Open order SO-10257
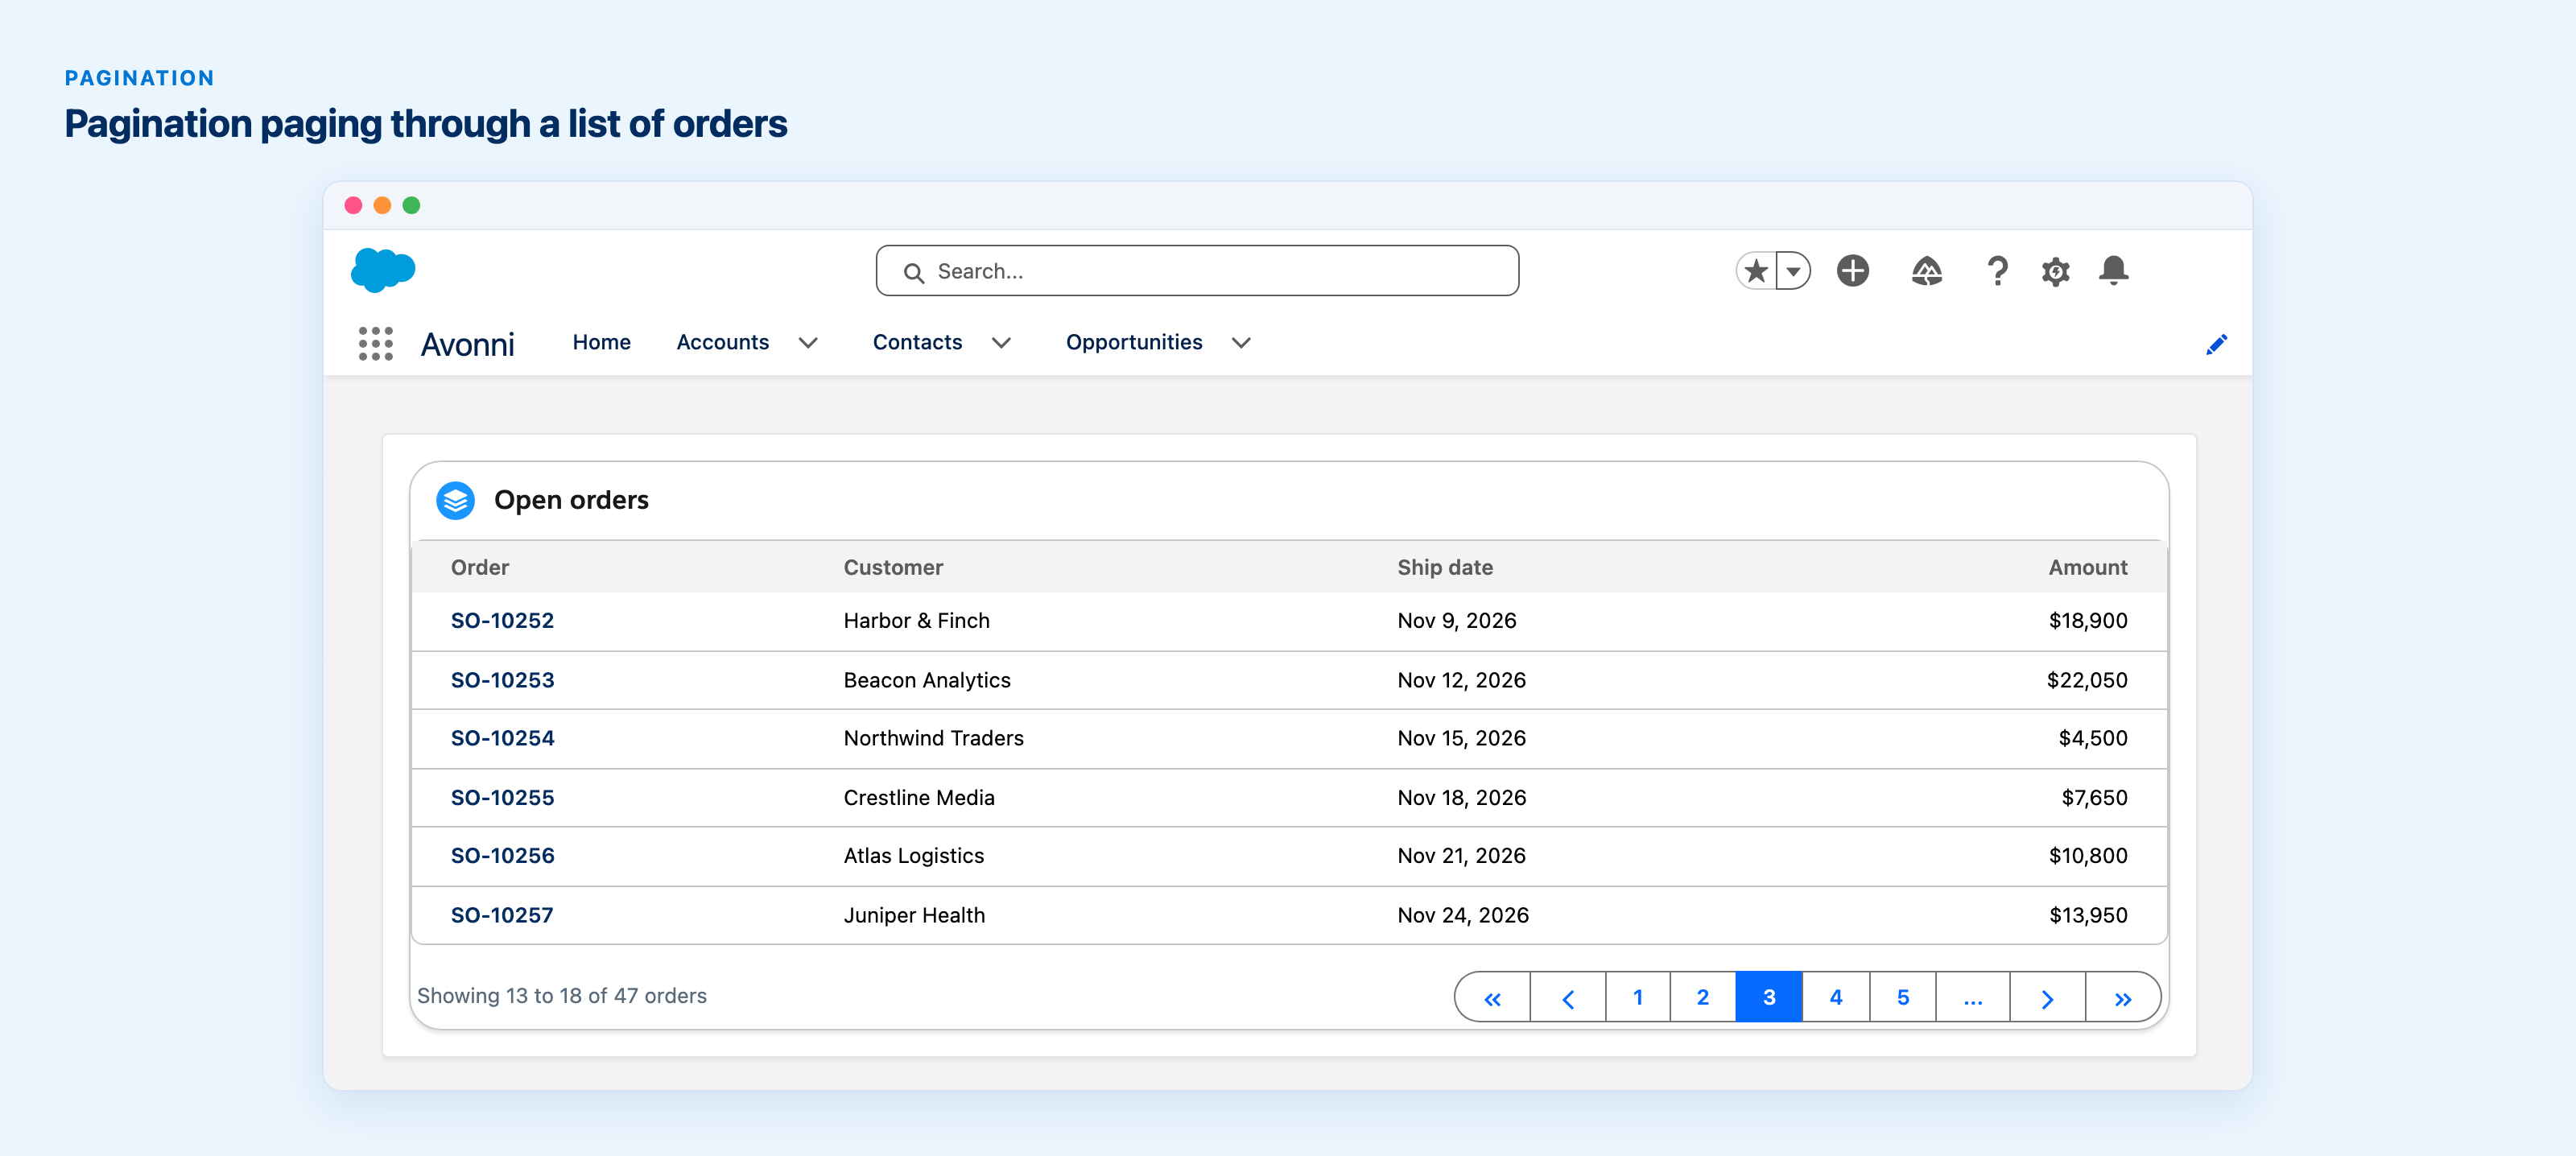The width and height of the screenshot is (2576, 1156). [x=501, y=915]
